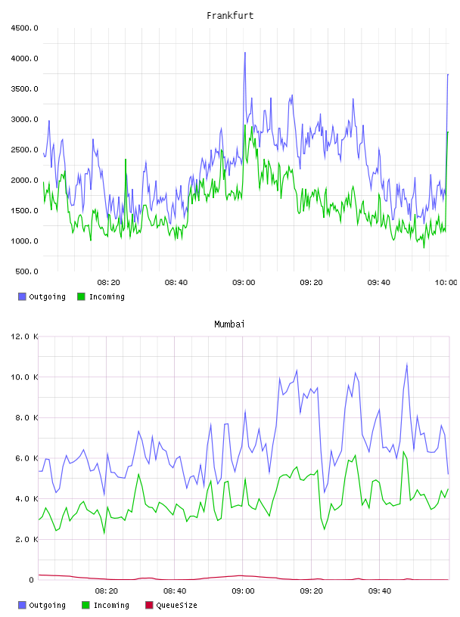Click the Mumbai chart title
Image resolution: width=460 pixels, height=617 pixels.
point(229,324)
